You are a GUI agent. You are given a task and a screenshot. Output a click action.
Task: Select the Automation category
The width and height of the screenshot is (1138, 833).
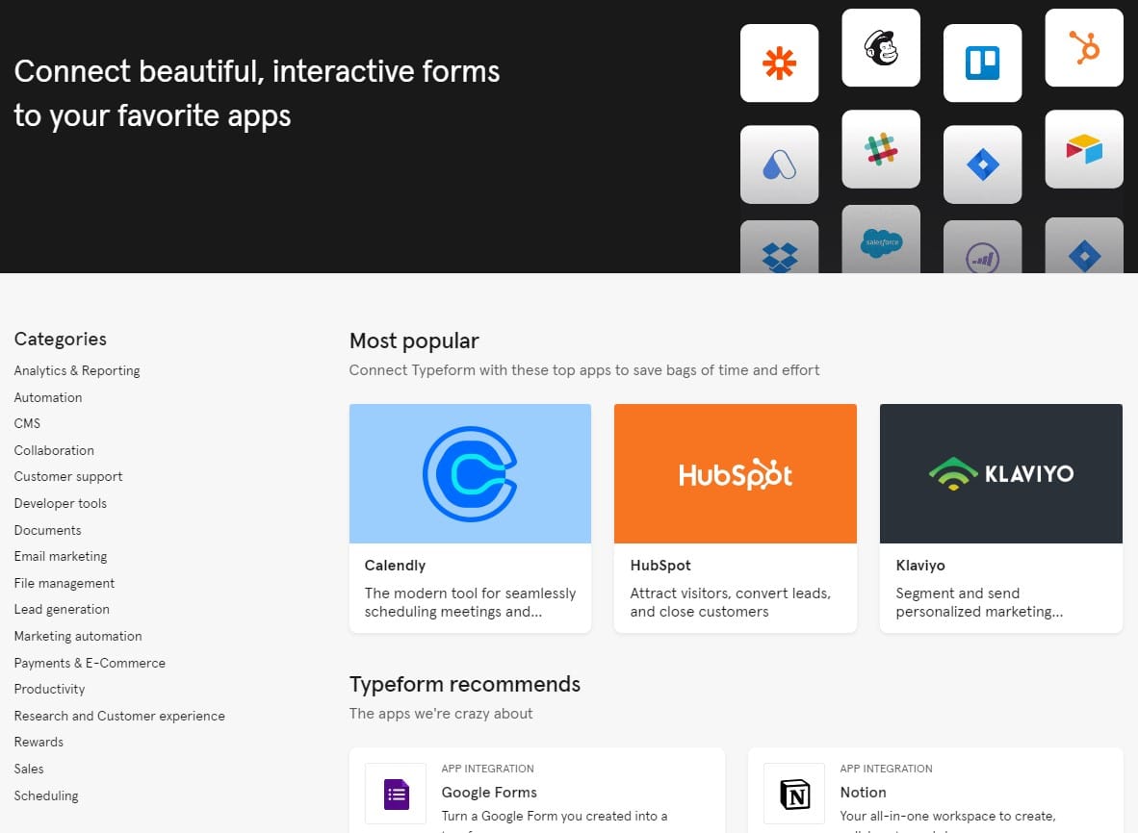pos(48,397)
